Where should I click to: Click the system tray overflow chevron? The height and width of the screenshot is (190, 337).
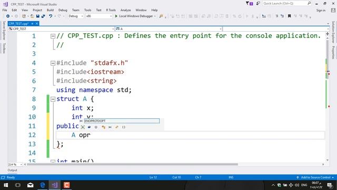tap(273, 185)
